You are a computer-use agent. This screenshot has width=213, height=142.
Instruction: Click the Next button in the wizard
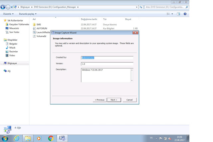point(114,100)
